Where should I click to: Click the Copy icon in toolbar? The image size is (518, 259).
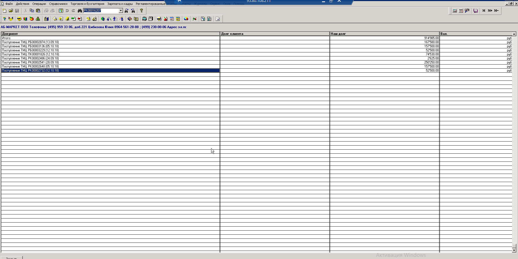point(32,11)
